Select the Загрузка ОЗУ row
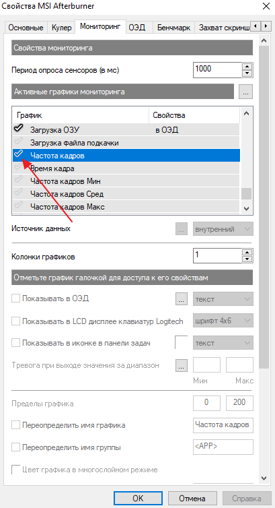Image resolution: width=275 pixels, height=508 pixels. 126,130
